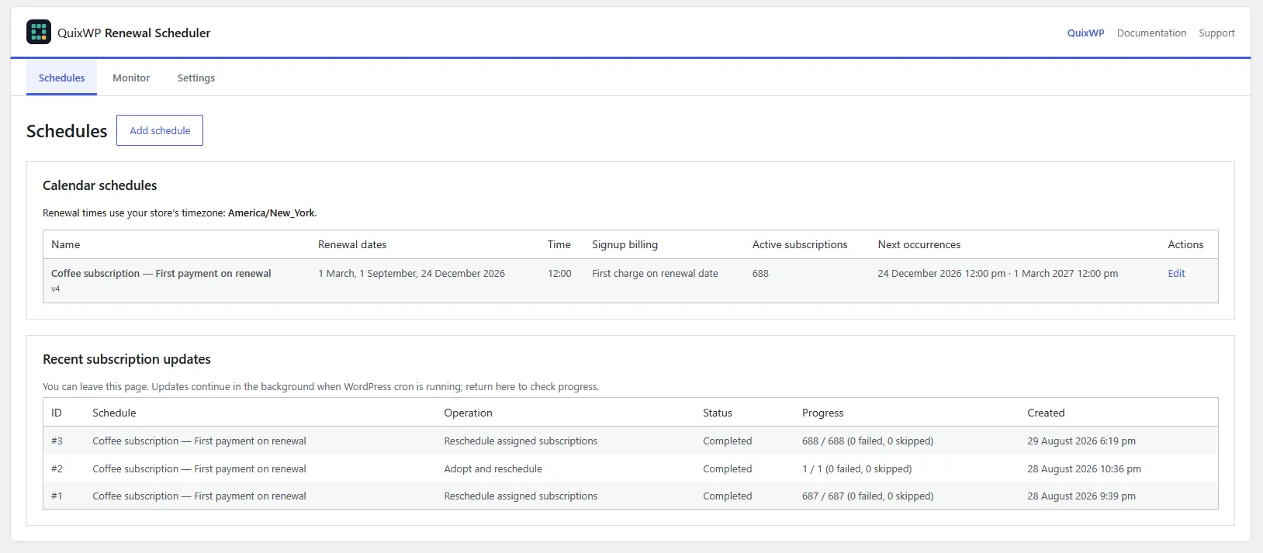Open the Settings tab

(x=196, y=78)
